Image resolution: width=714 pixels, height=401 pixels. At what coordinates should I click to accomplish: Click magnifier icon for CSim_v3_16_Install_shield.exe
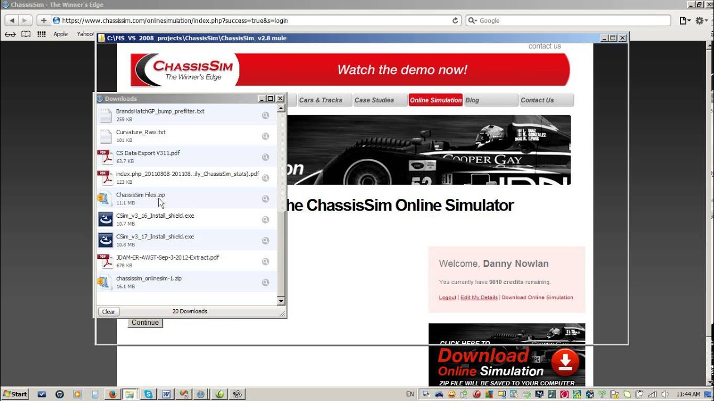point(266,219)
